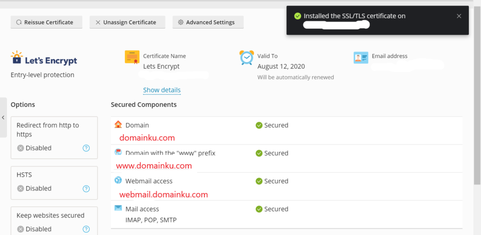Open help for Redirect from http to https
481x235 pixels.
86,148
